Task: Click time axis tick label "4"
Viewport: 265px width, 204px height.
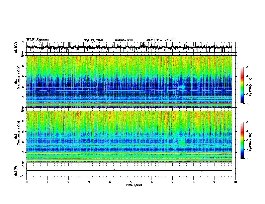Action: point(110,182)
